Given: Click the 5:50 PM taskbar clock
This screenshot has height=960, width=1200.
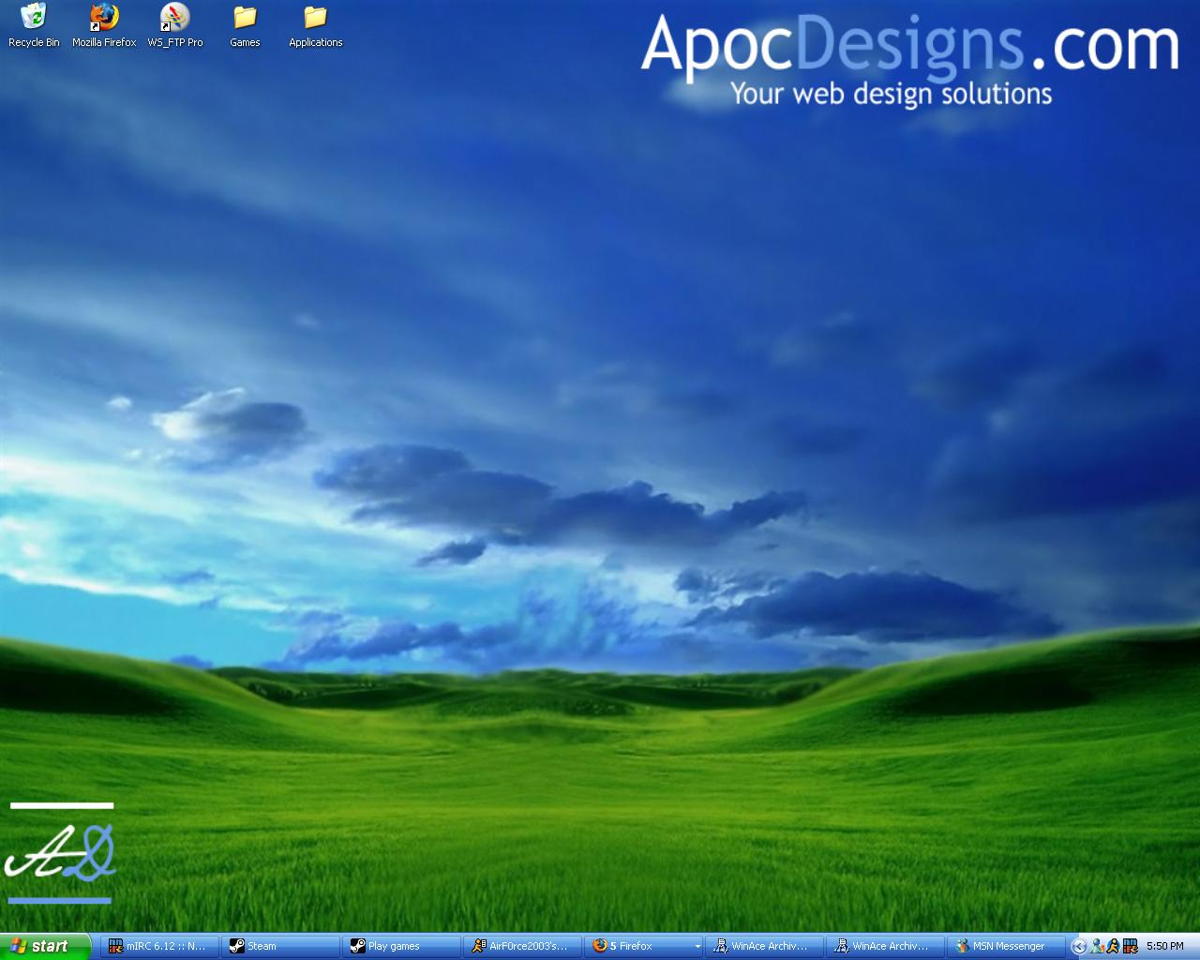Looking at the screenshot, I should point(1164,946).
